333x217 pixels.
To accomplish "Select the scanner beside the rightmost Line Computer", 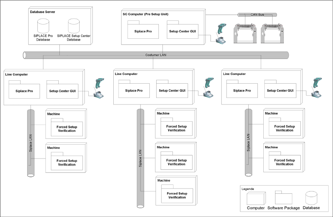I will (x=317, y=88).
